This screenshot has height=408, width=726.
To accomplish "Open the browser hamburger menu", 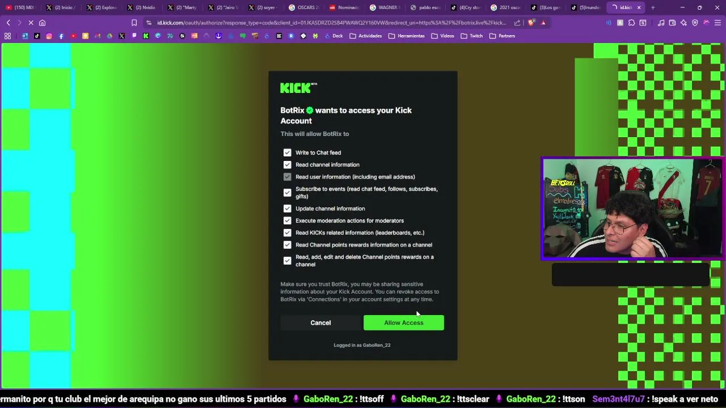I will (717, 23).
